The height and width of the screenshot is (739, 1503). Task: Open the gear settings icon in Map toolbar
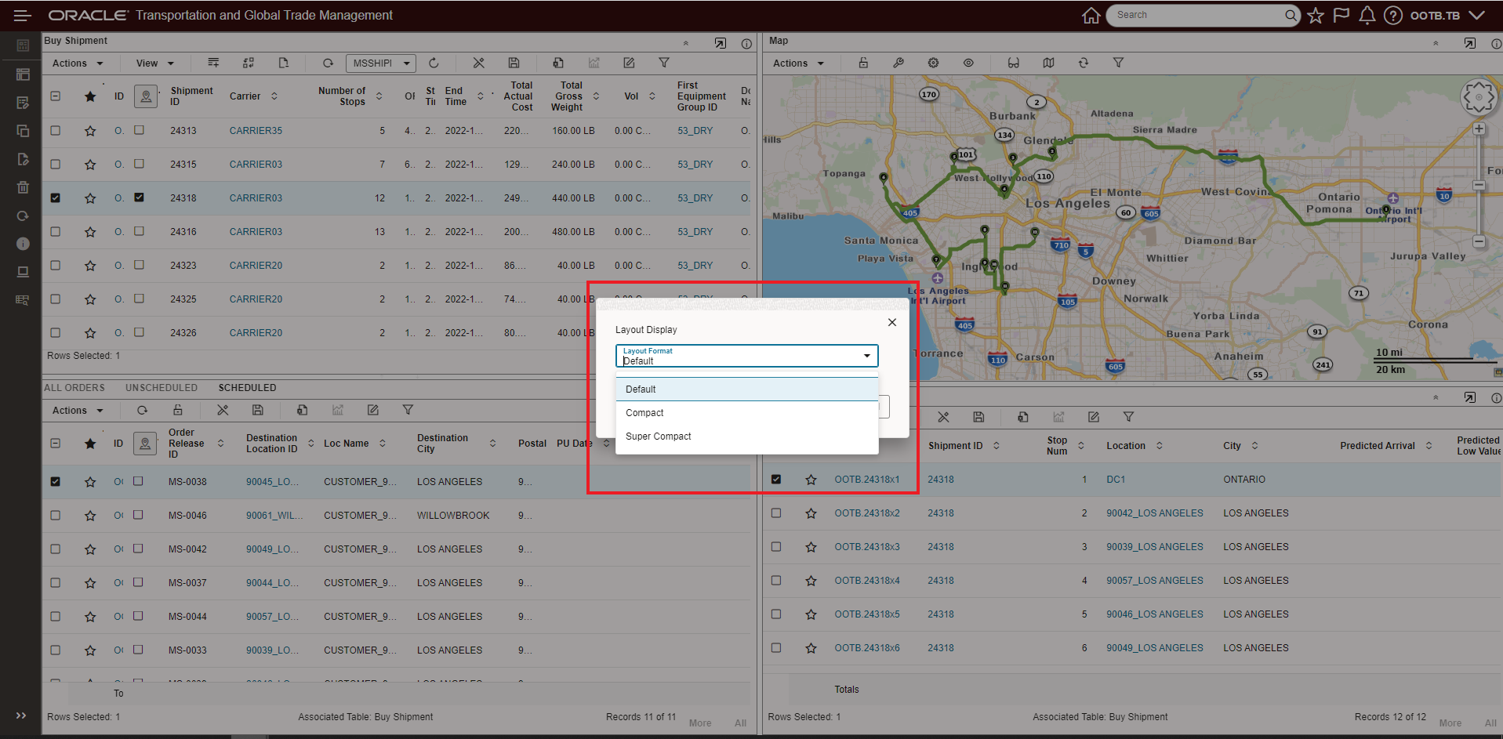coord(933,63)
